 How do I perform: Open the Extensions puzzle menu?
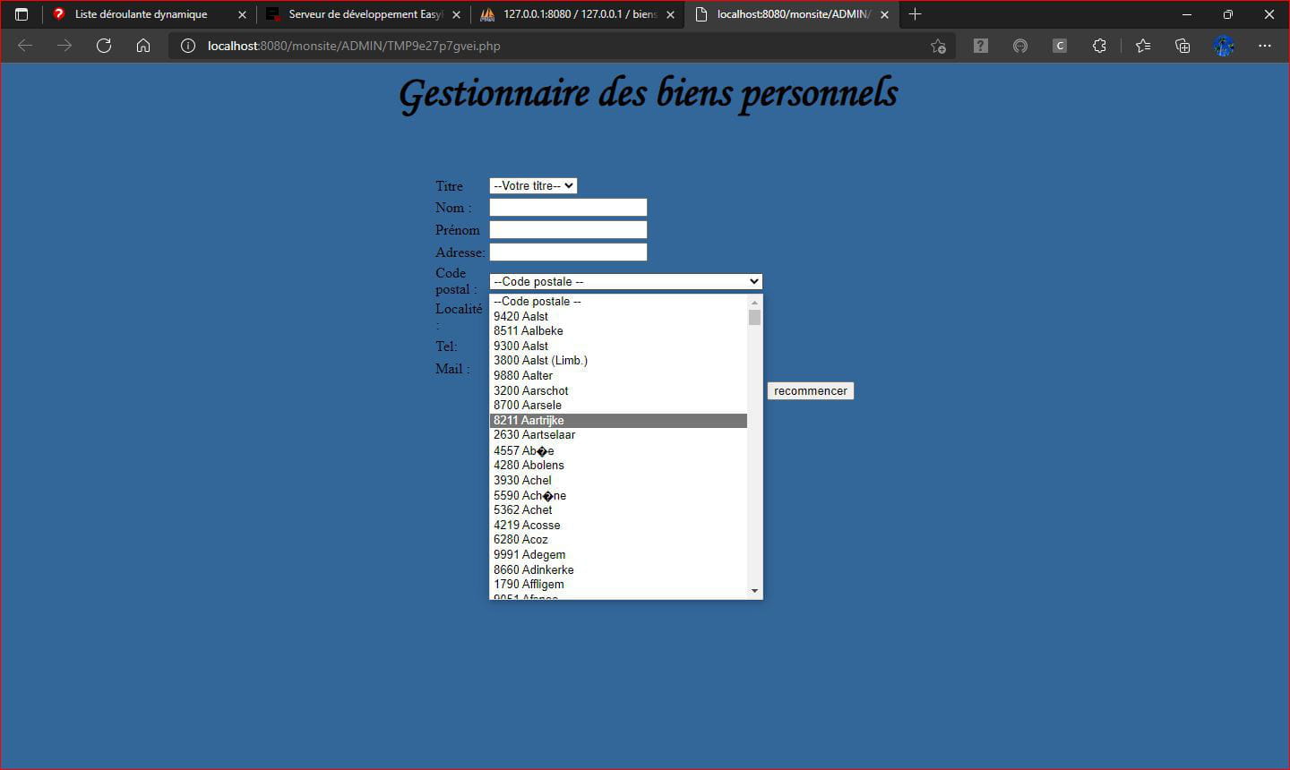(1099, 46)
